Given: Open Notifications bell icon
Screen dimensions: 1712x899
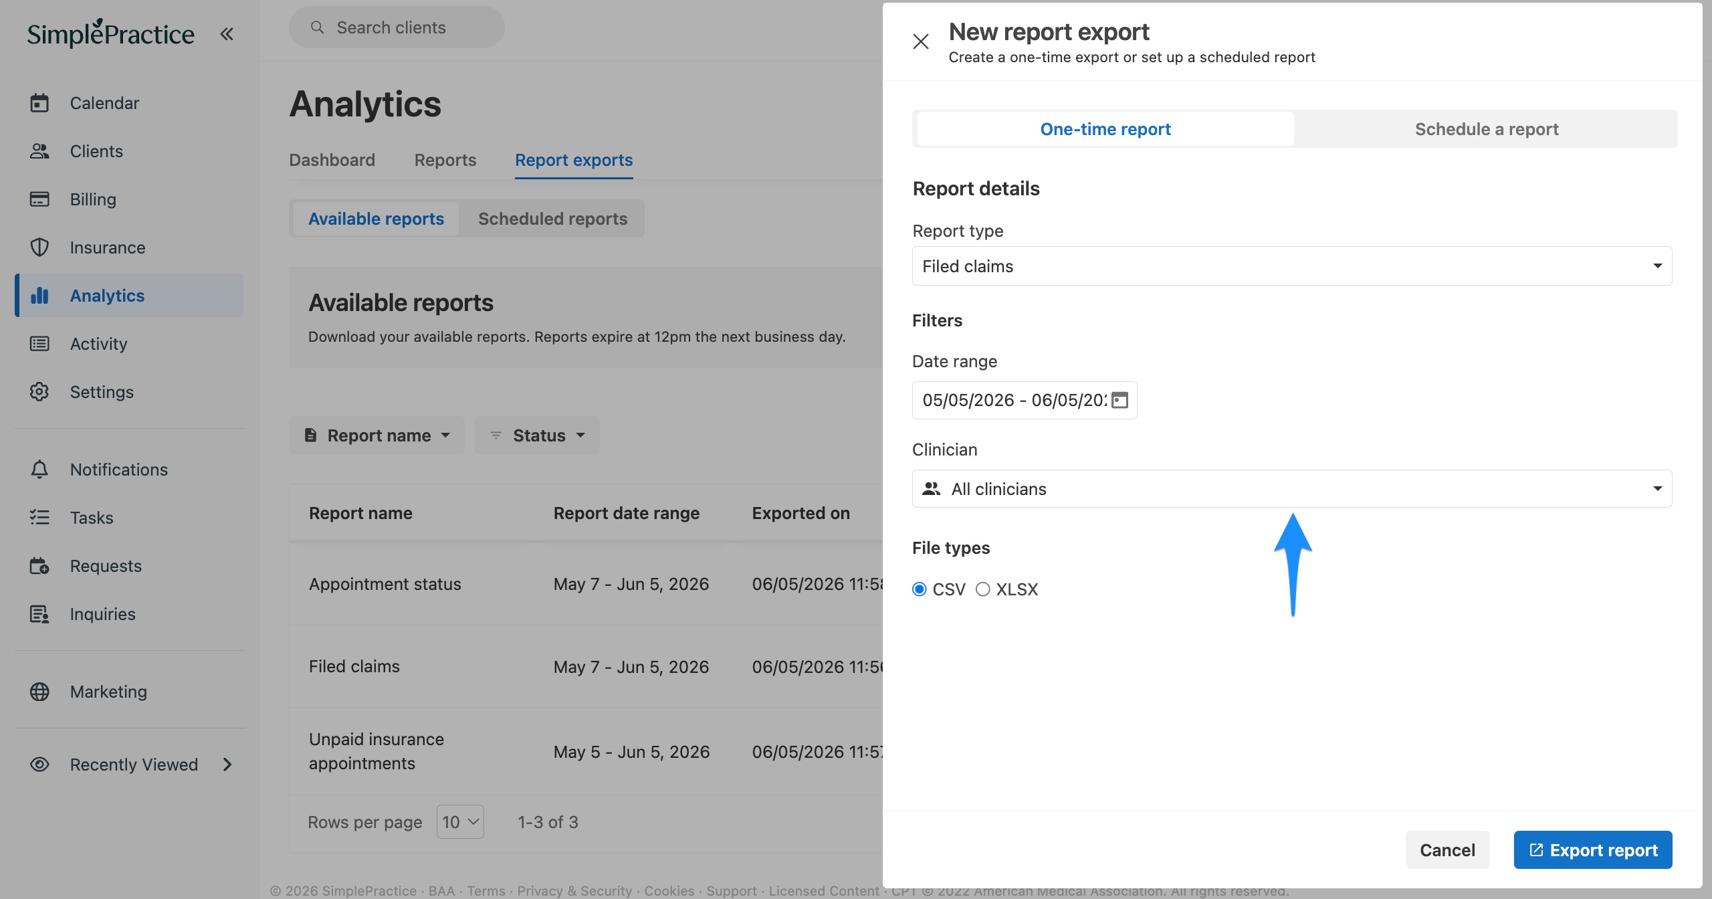Looking at the screenshot, I should point(39,470).
